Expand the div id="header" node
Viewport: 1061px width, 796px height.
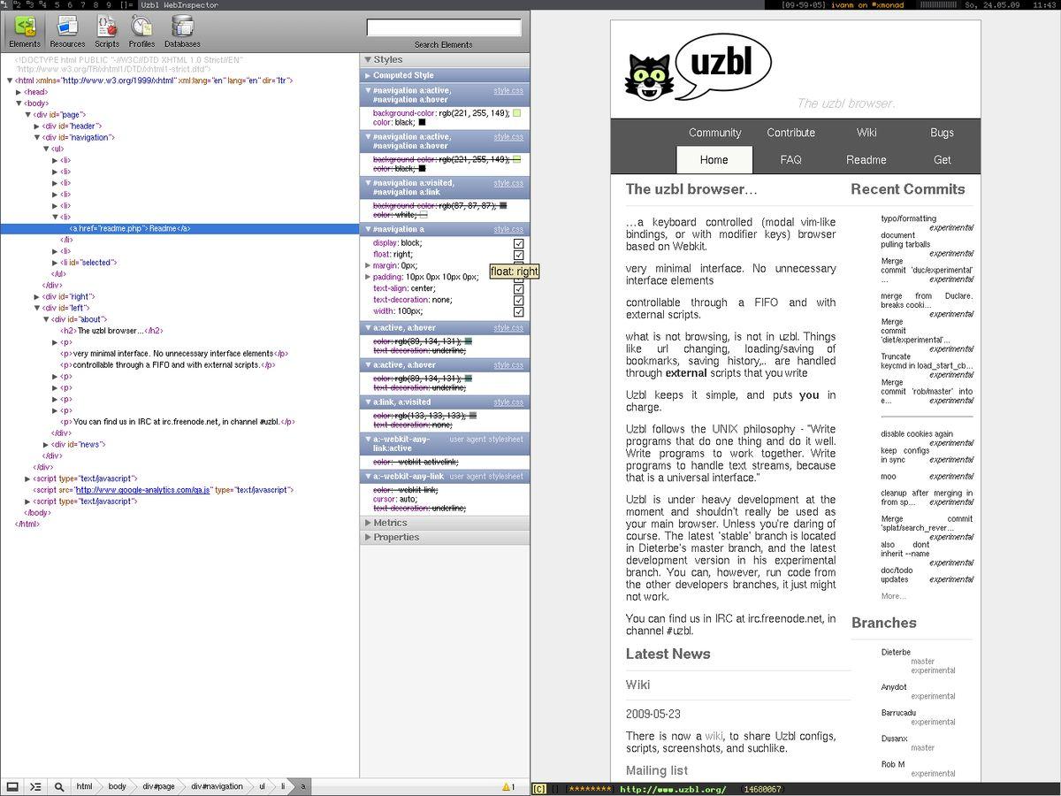pos(37,126)
